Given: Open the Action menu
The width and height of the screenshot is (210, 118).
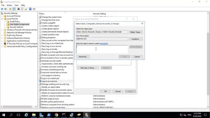Looking at the screenshot, I should tap(10, 5).
